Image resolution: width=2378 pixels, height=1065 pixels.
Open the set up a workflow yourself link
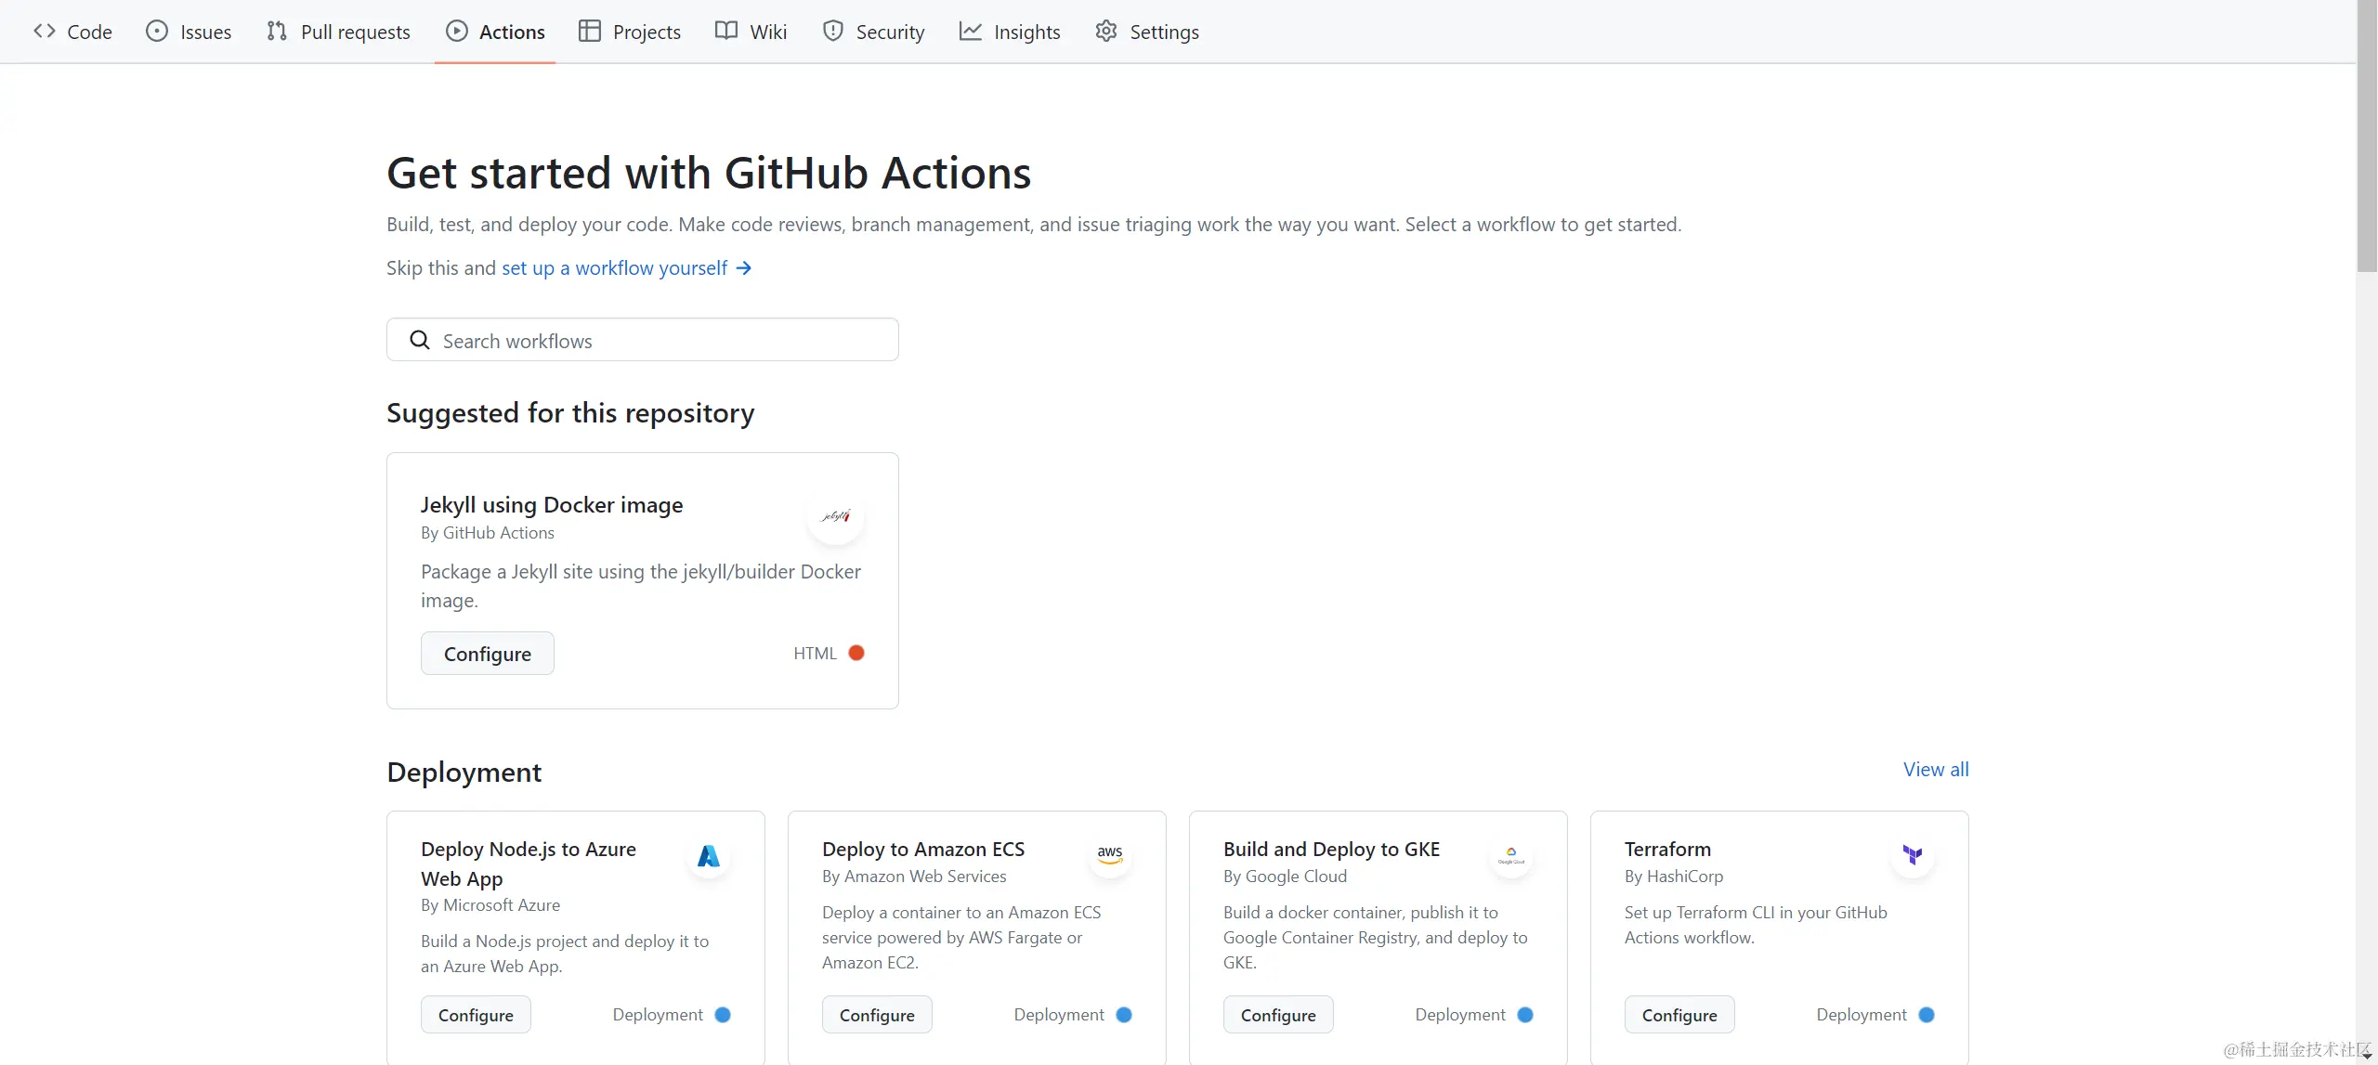click(x=614, y=267)
